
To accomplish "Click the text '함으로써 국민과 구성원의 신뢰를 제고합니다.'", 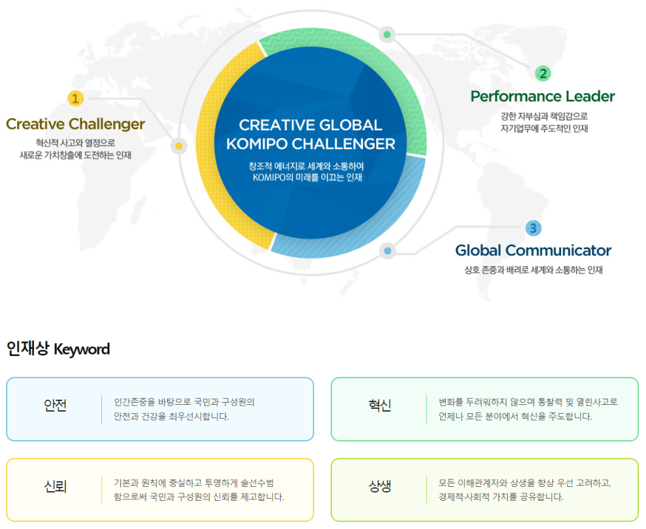I will pos(199,497).
